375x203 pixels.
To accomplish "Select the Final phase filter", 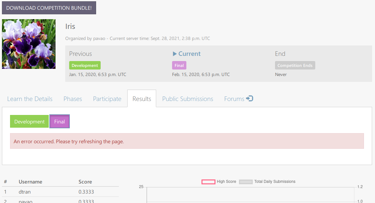I will click(x=59, y=121).
